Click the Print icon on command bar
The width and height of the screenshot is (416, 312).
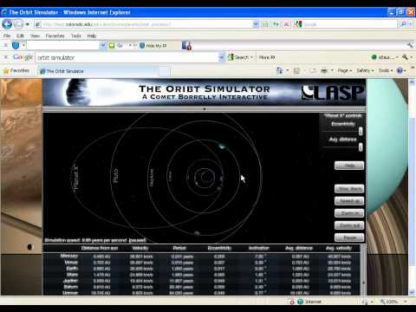324,70
